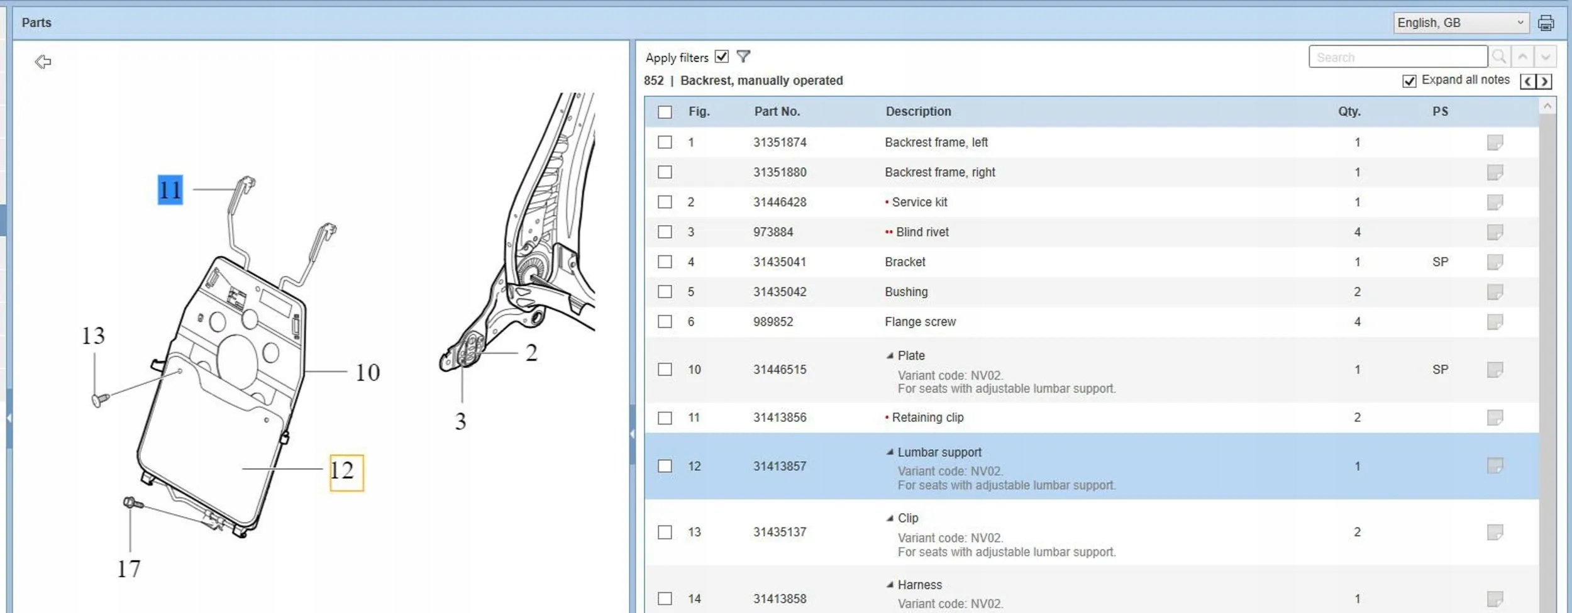Sort by the PS column header
1572x613 pixels.
pos(1440,111)
